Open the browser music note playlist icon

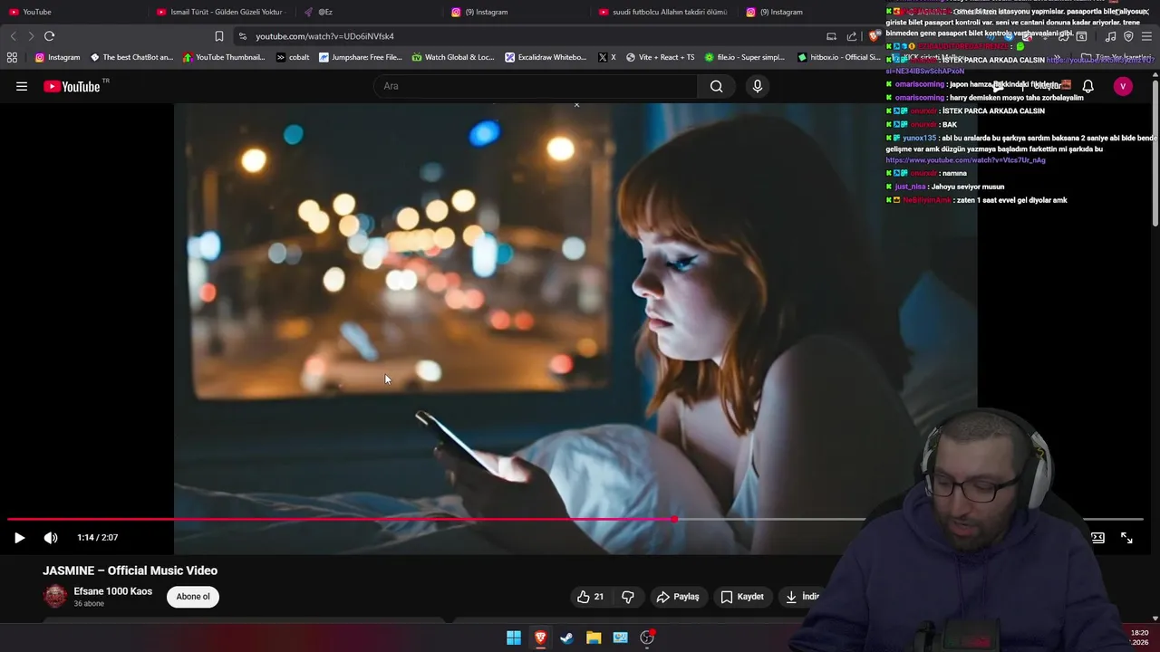(1110, 36)
